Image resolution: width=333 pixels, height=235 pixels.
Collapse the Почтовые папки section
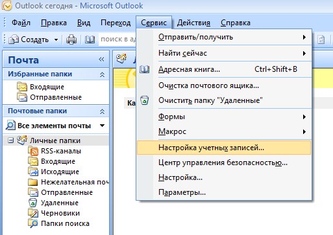coord(102,111)
